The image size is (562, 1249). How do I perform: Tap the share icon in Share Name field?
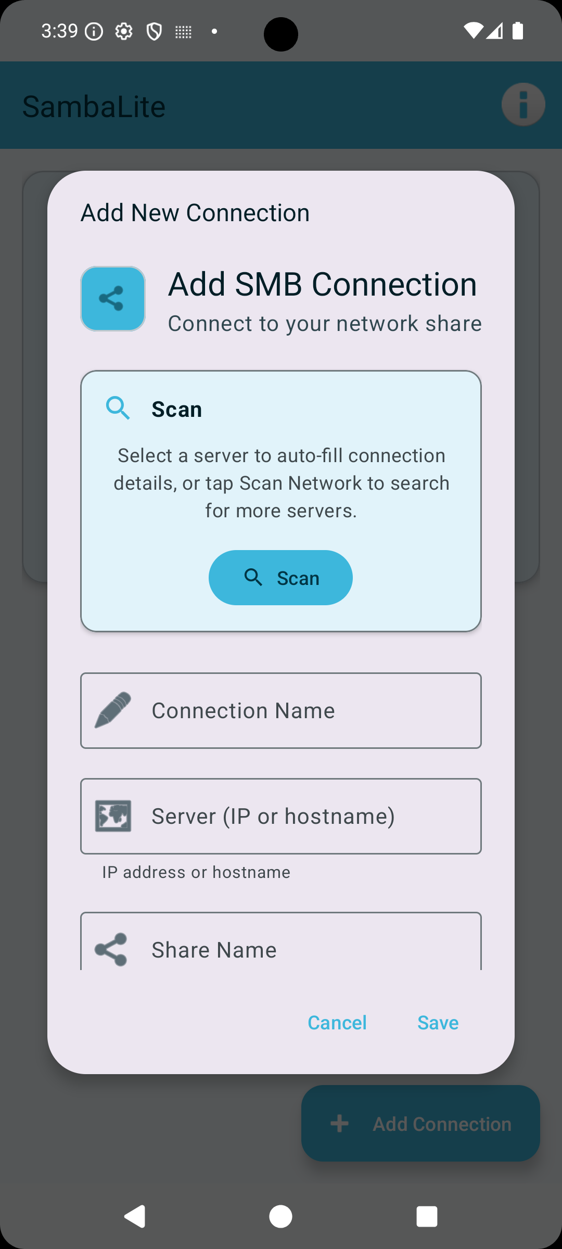(x=111, y=950)
